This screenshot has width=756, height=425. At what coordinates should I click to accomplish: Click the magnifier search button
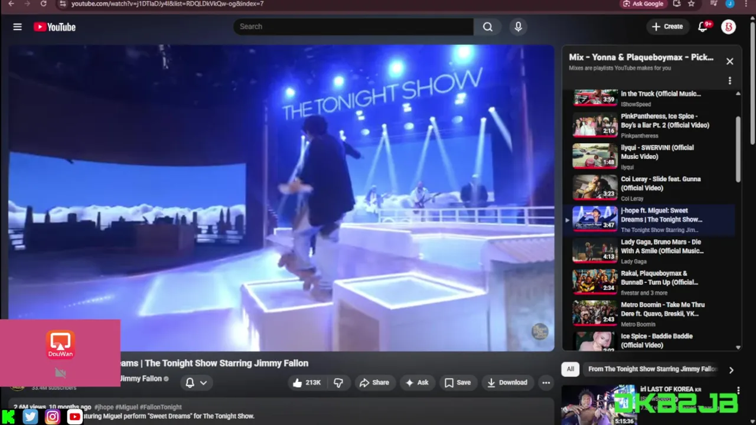click(x=487, y=27)
